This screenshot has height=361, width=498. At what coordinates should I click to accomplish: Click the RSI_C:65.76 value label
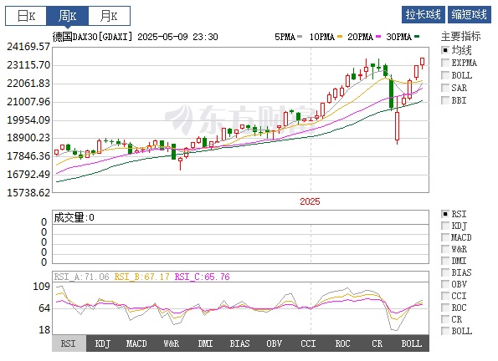click(203, 277)
